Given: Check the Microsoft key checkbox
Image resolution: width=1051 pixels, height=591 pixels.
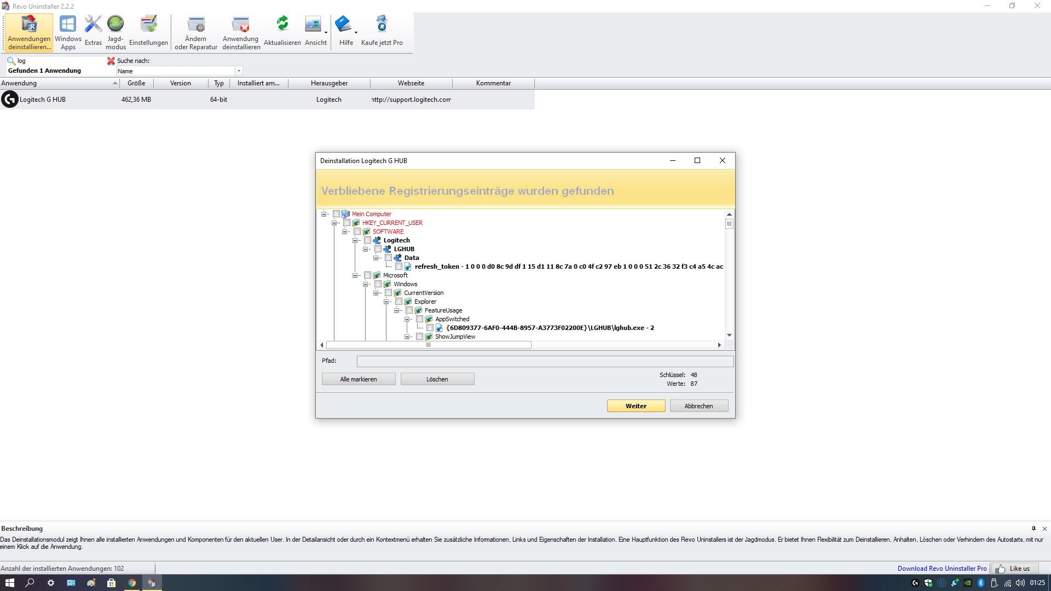Looking at the screenshot, I should coord(367,275).
